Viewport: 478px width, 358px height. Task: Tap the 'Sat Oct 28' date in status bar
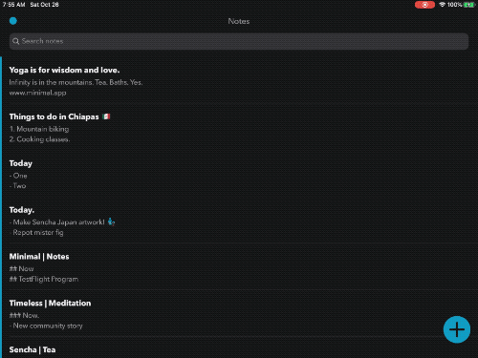point(44,5)
